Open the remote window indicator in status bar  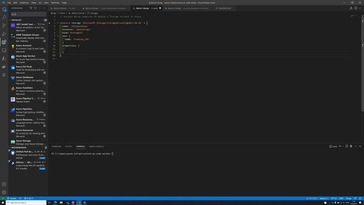[2, 199]
